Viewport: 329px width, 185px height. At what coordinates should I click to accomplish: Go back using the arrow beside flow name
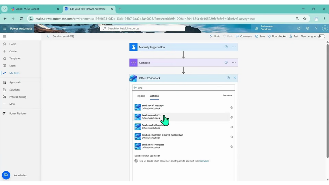pos(49,36)
